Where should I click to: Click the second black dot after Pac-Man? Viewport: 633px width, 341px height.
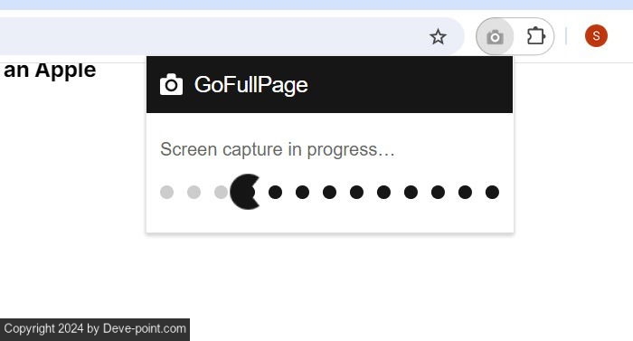click(x=302, y=193)
